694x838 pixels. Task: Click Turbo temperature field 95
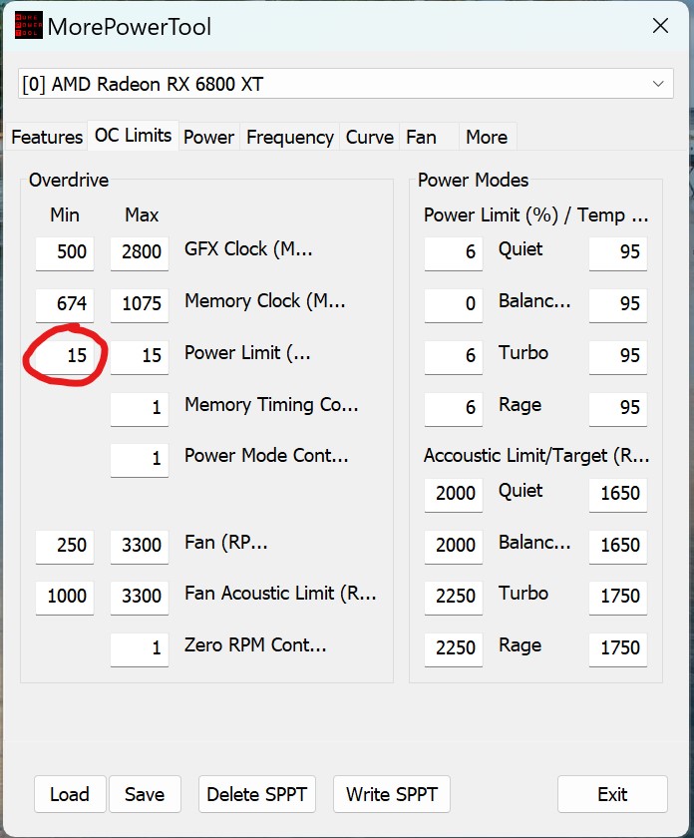coord(618,356)
